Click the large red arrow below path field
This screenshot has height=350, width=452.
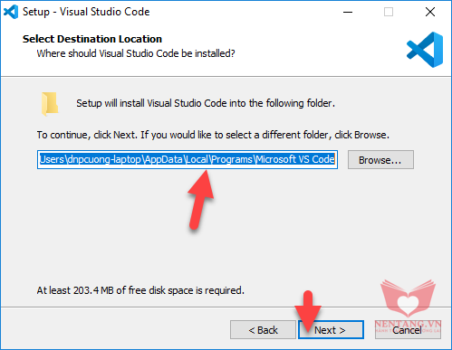(201, 200)
